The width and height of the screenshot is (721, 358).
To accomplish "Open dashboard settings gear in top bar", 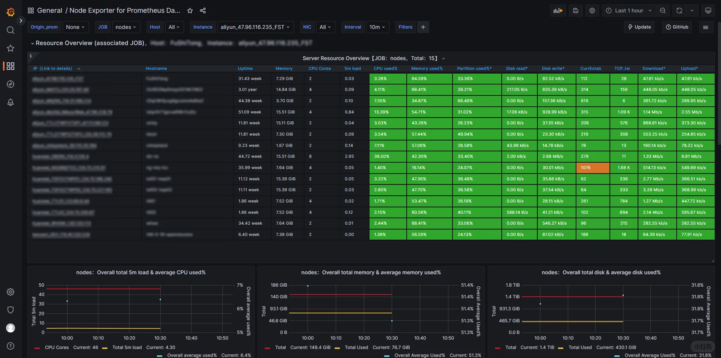I will click(592, 11).
